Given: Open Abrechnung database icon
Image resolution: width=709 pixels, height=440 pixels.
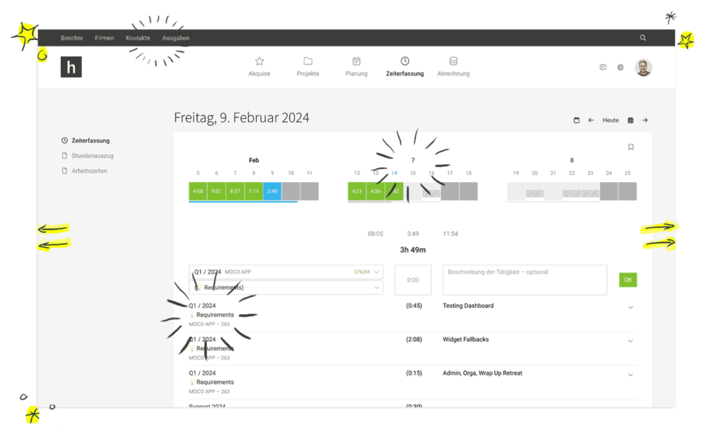Looking at the screenshot, I should point(453,61).
